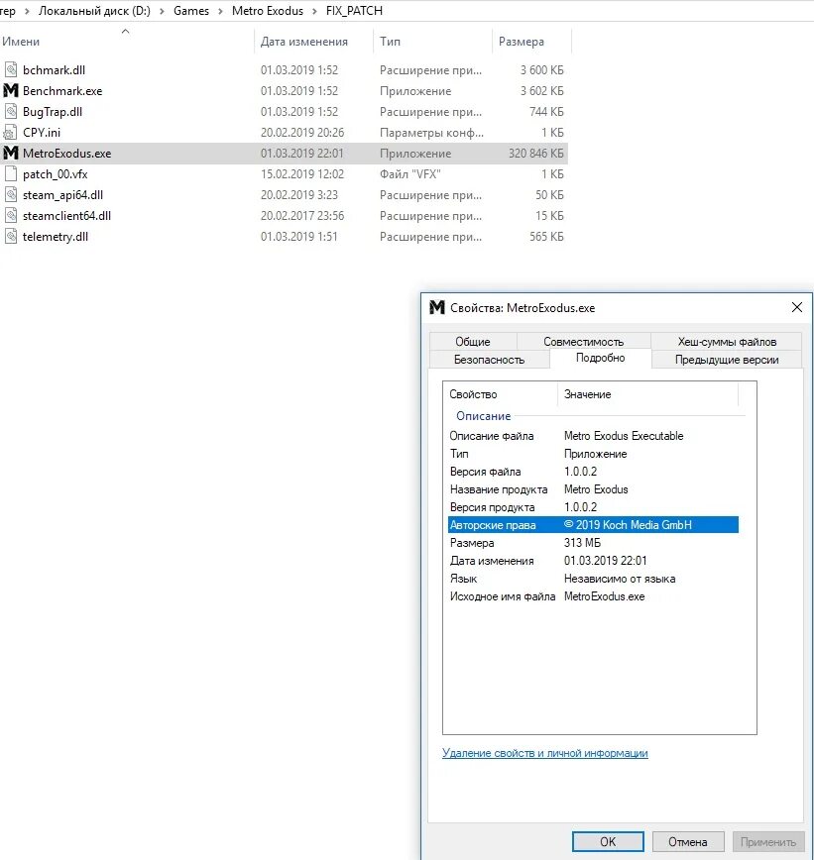Screen dimensions: 814x860
Task: Open the Предыдущие версии tab
Action: point(727,360)
